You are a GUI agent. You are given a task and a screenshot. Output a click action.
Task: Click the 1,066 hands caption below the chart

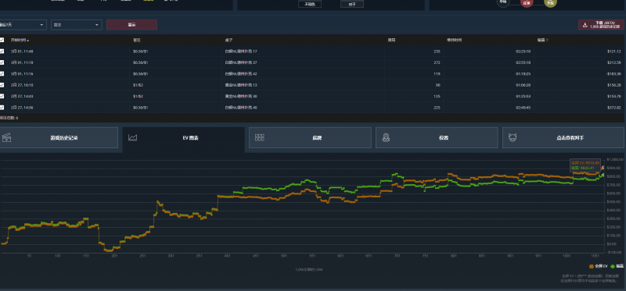tap(309, 269)
